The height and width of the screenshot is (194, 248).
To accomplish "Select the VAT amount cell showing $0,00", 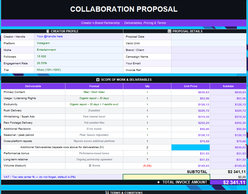I will pyautogui.click(x=228, y=177).
